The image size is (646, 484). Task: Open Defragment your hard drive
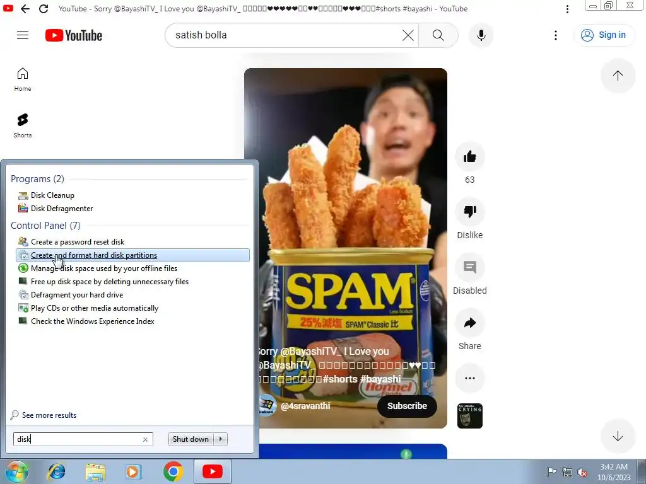[x=76, y=295]
